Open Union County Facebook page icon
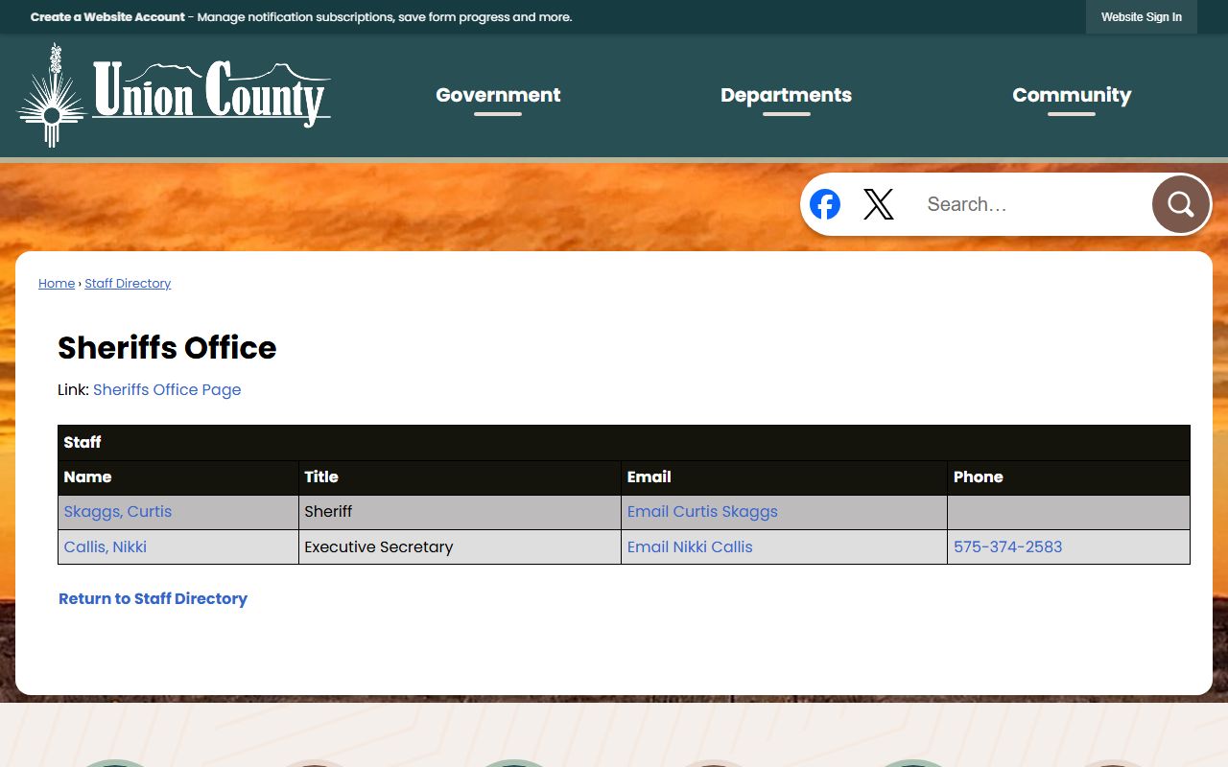This screenshot has height=767, width=1228. pyautogui.click(x=825, y=204)
